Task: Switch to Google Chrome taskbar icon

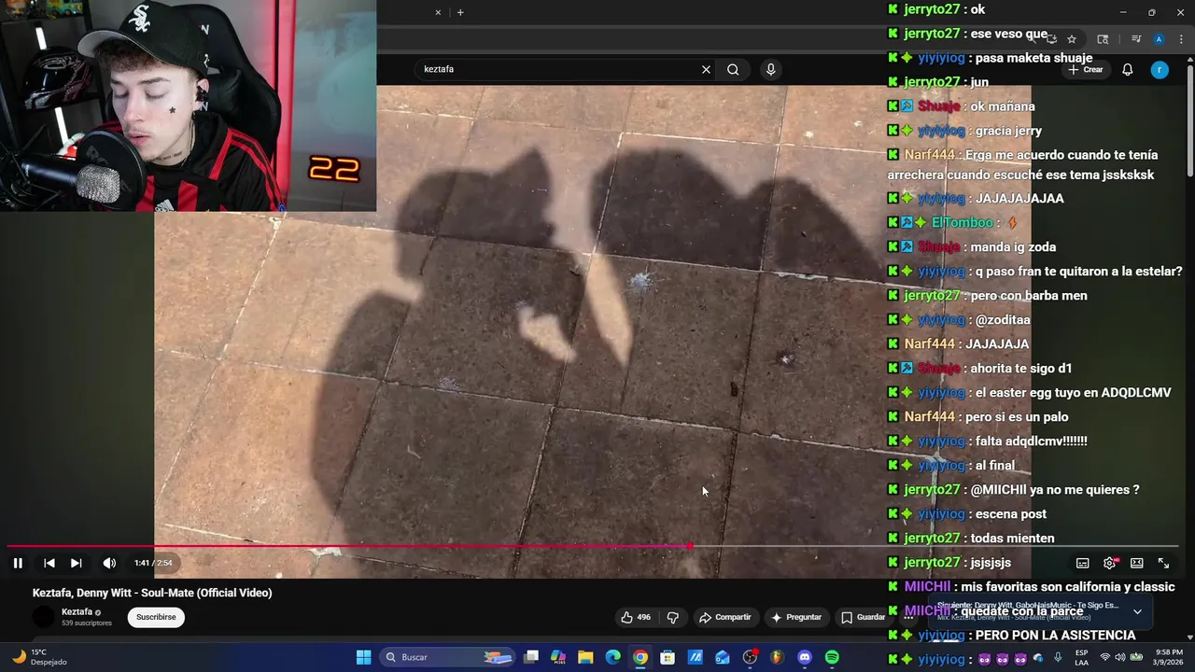Action: [x=640, y=657]
